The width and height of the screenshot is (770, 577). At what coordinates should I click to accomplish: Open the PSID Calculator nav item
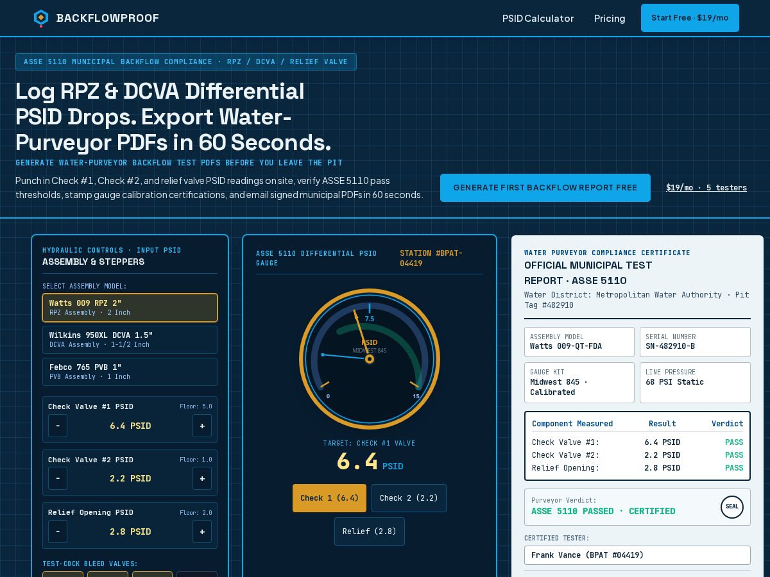point(538,19)
